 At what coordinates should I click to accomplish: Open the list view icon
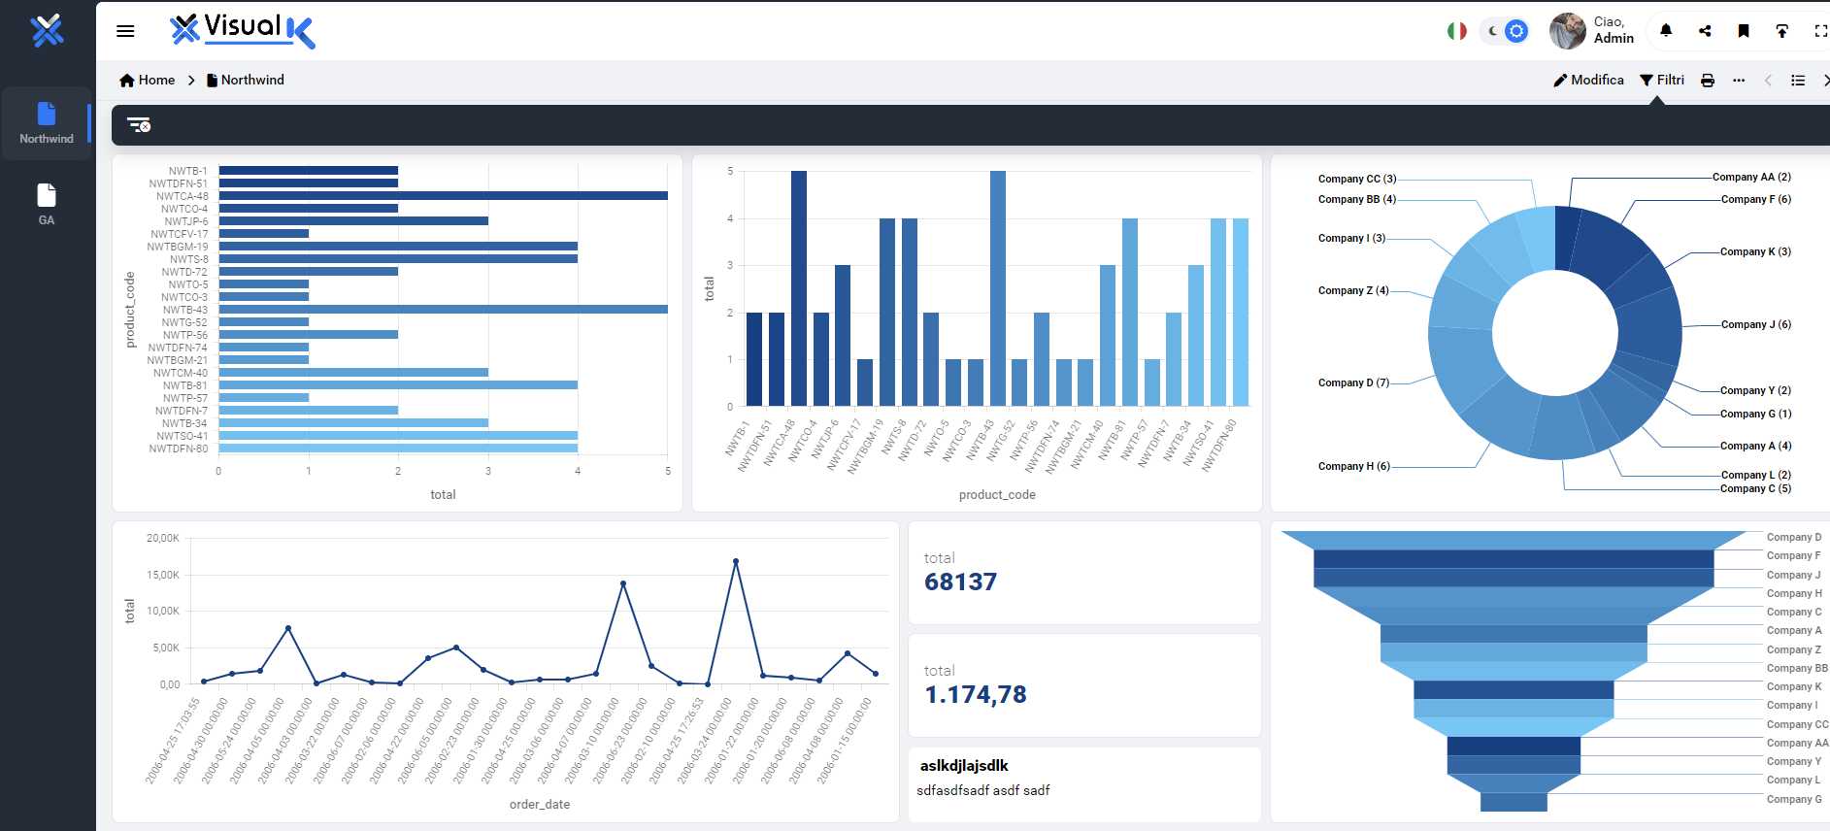1798,81
